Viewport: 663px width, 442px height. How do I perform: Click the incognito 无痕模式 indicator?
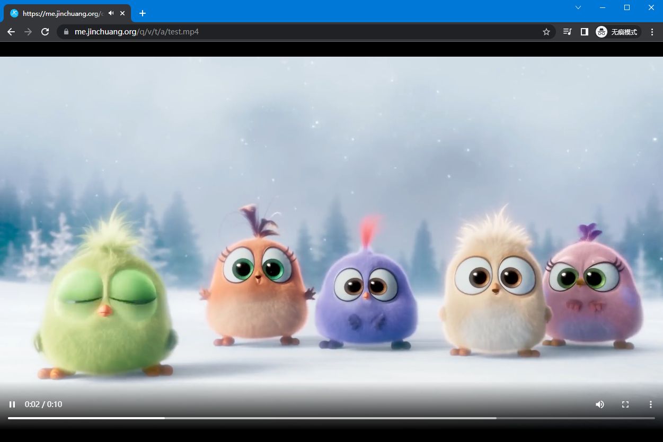tap(618, 32)
